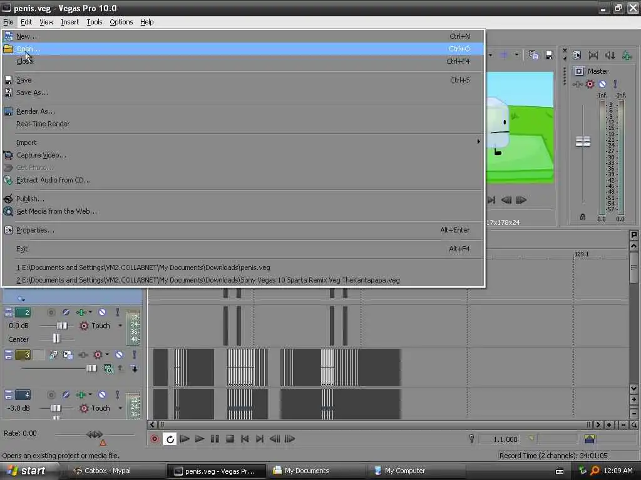This screenshot has height=480, width=641.
Task: Toggle solo on video track 3
Action: click(134, 355)
